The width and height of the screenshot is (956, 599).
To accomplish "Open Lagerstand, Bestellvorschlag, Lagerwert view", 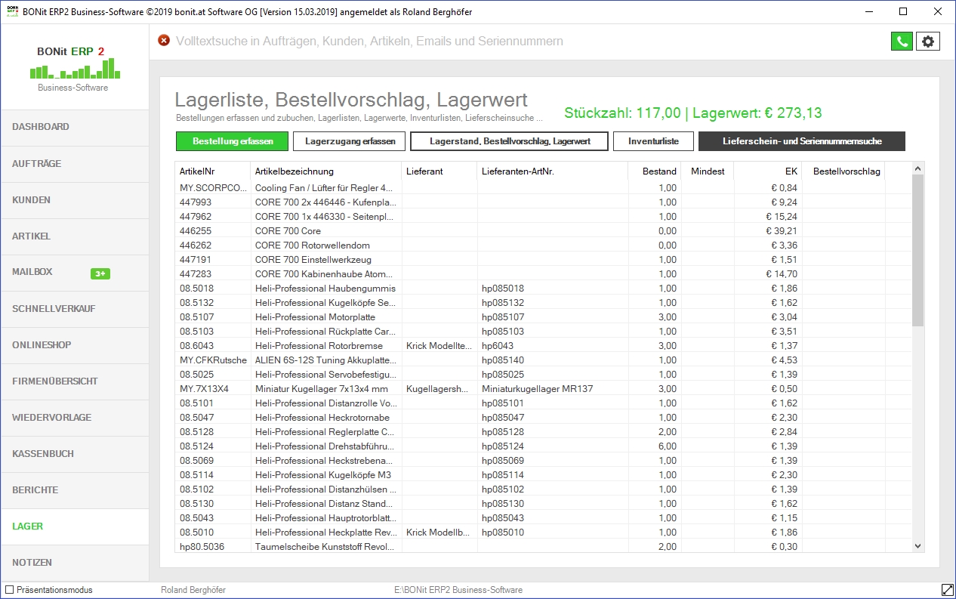I will point(510,141).
